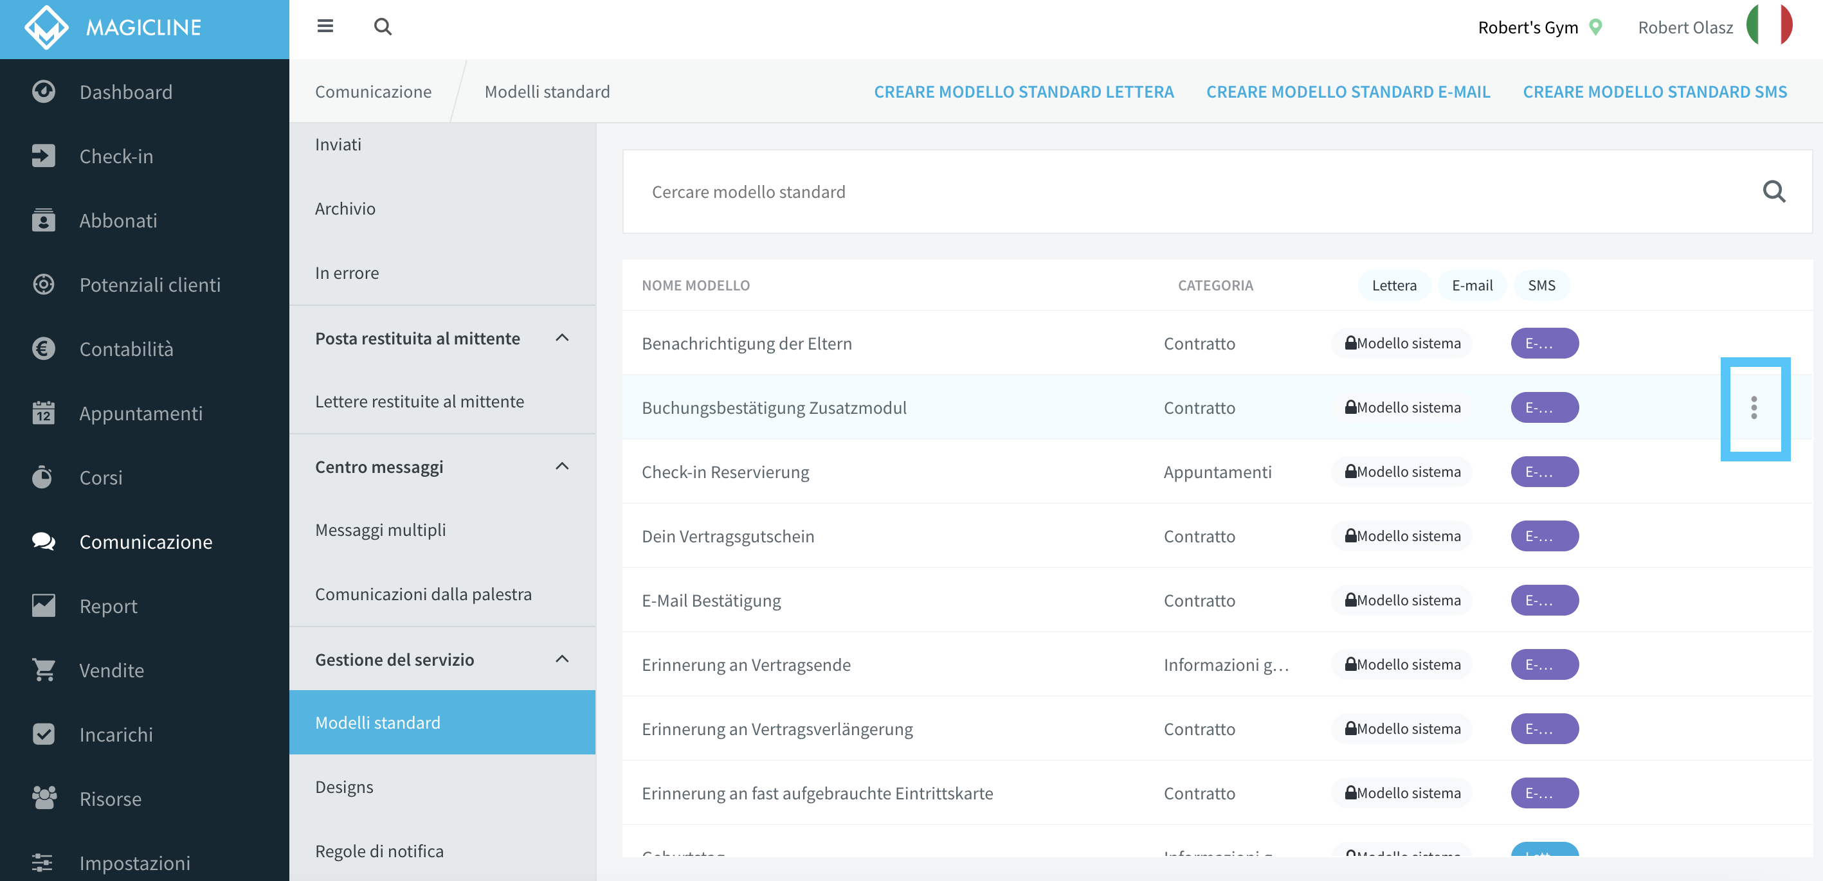Toggle the SMS filter chip
The width and height of the screenshot is (1823, 881).
tap(1541, 286)
